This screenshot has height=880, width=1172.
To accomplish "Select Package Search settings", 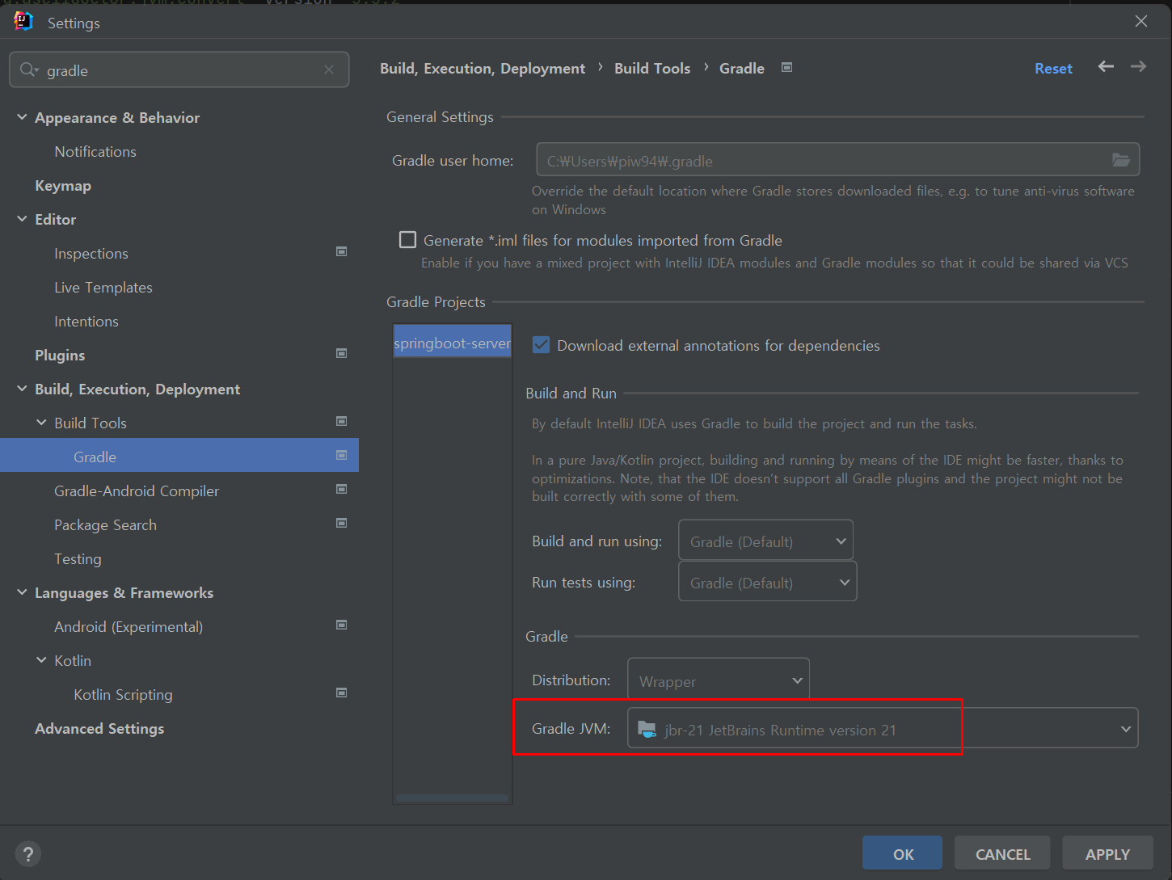I will [105, 525].
